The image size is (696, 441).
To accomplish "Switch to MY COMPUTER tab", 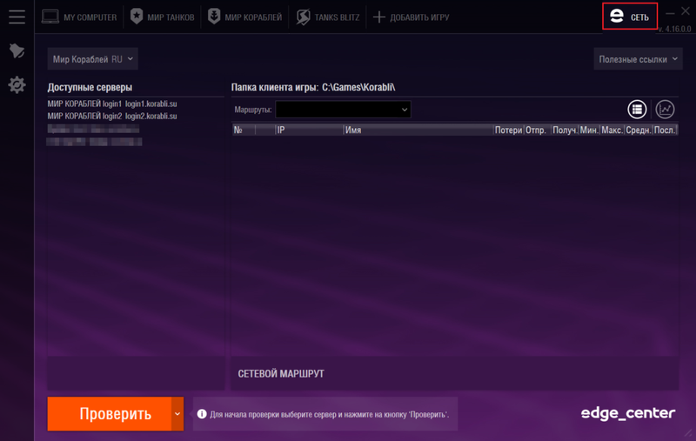I will [x=79, y=17].
